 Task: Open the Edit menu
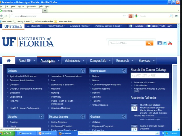(x=6, y=6)
